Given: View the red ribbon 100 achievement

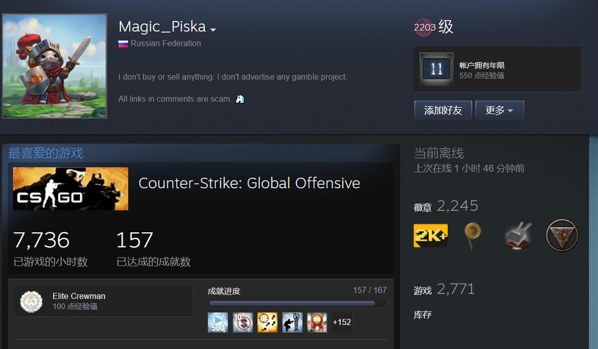Looking at the screenshot, I should [x=317, y=322].
